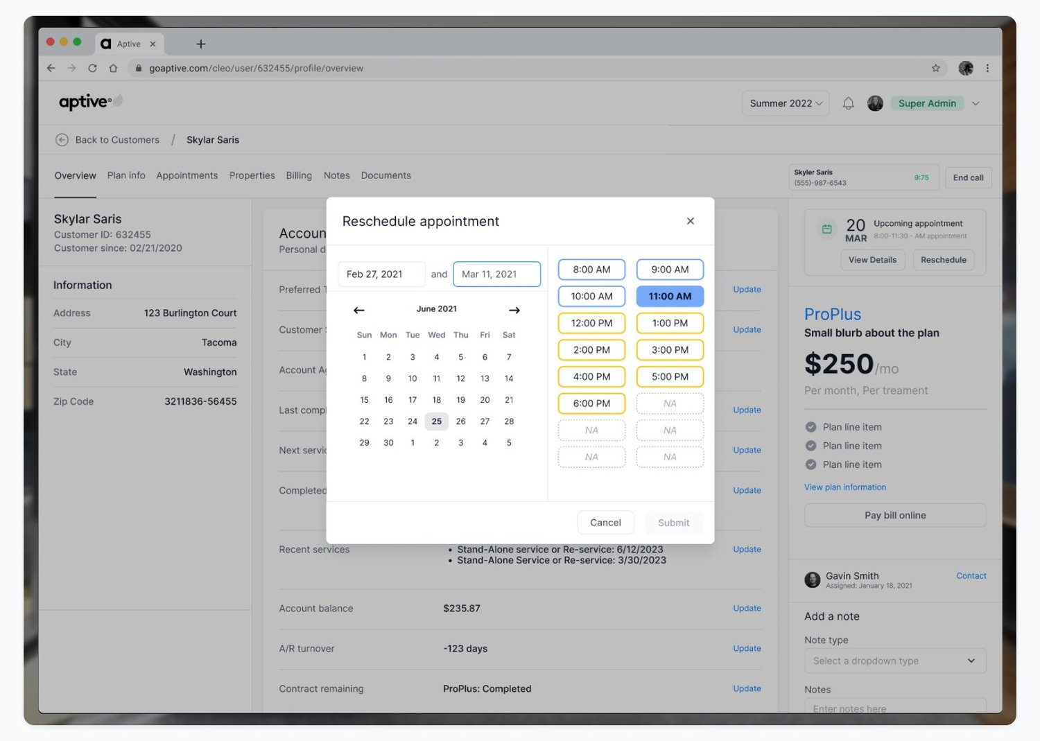1040x741 pixels.
Task: Click the Submit button
Action: point(674,523)
